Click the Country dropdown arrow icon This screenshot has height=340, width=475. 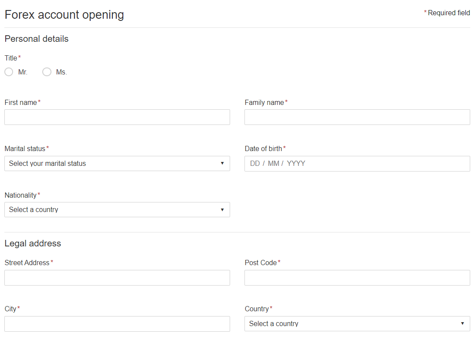[x=462, y=323]
